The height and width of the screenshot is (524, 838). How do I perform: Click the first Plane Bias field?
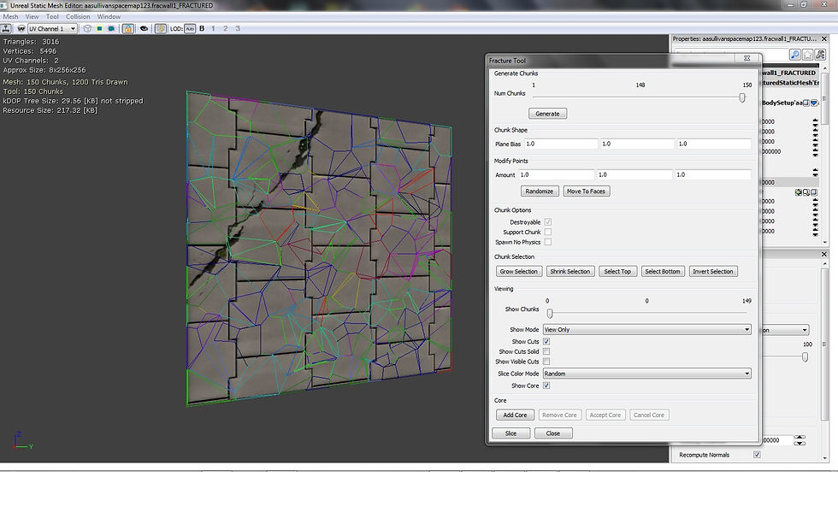(561, 144)
